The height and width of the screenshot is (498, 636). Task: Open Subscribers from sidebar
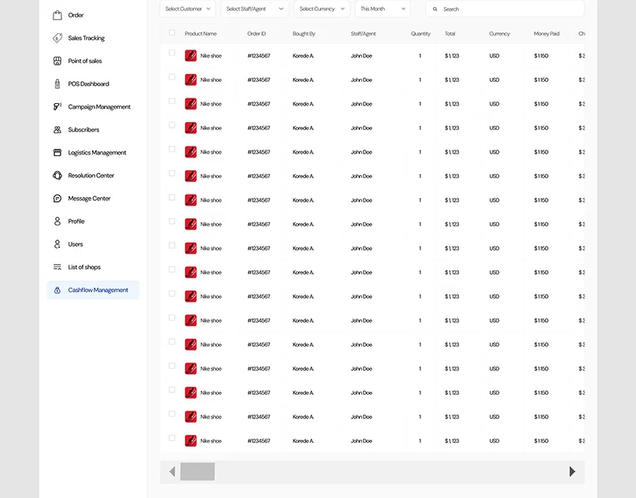[83, 129]
